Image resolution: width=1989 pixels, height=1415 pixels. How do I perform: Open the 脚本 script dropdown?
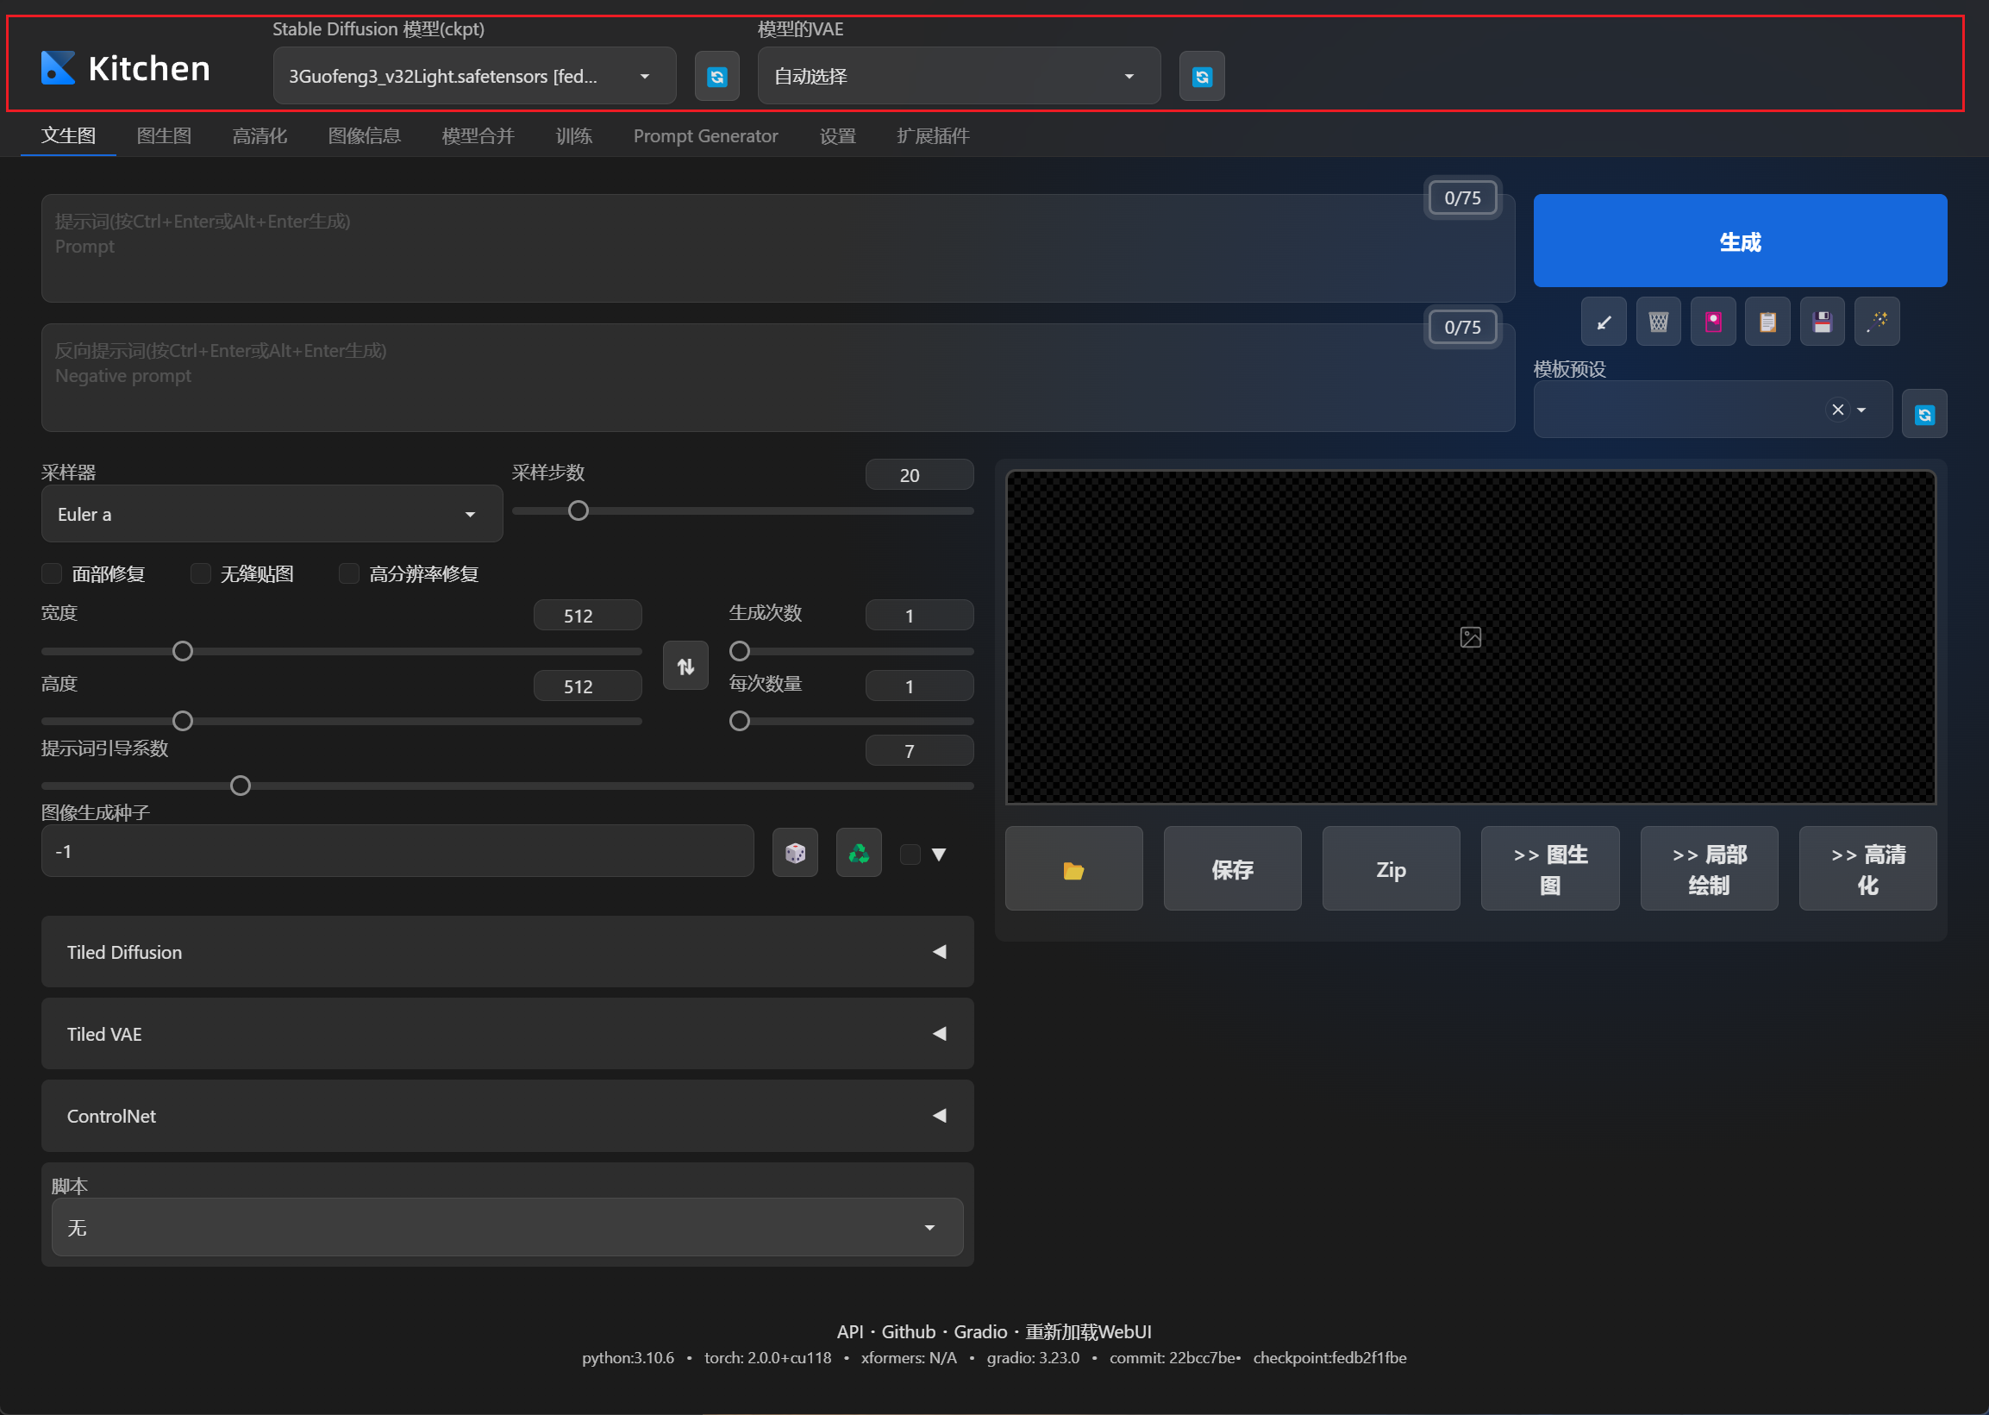click(x=506, y=1227)
